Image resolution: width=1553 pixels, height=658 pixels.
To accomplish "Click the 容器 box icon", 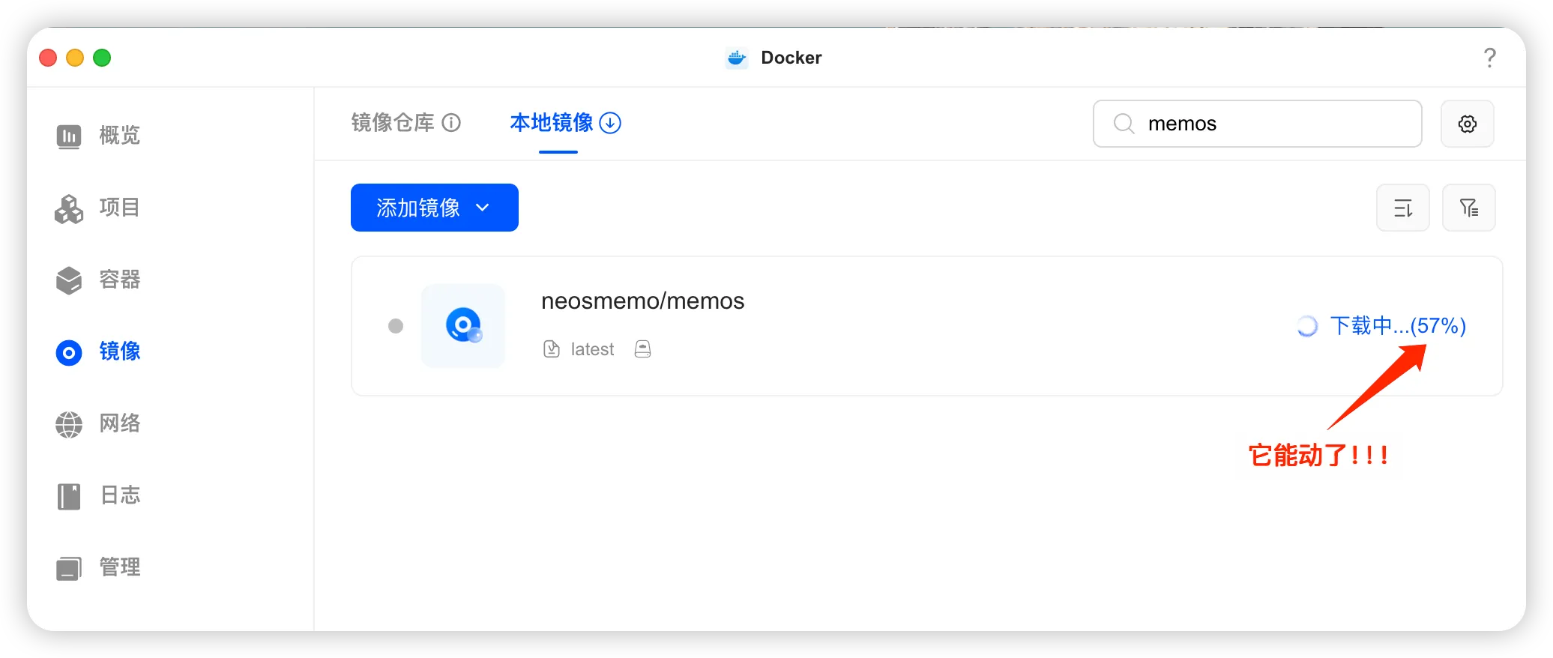I will click(x=69, y=280).
